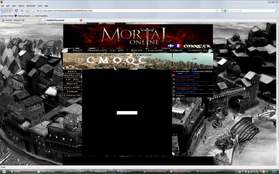The height and width of the screenshot is (174, 279).
Task: Open the Latest Headlines feed bookmark
Action: [40, 16]
